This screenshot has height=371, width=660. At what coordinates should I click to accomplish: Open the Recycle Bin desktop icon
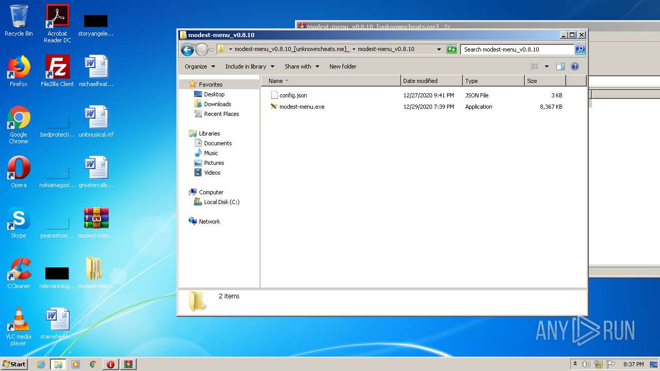click(x=19, y=21)
